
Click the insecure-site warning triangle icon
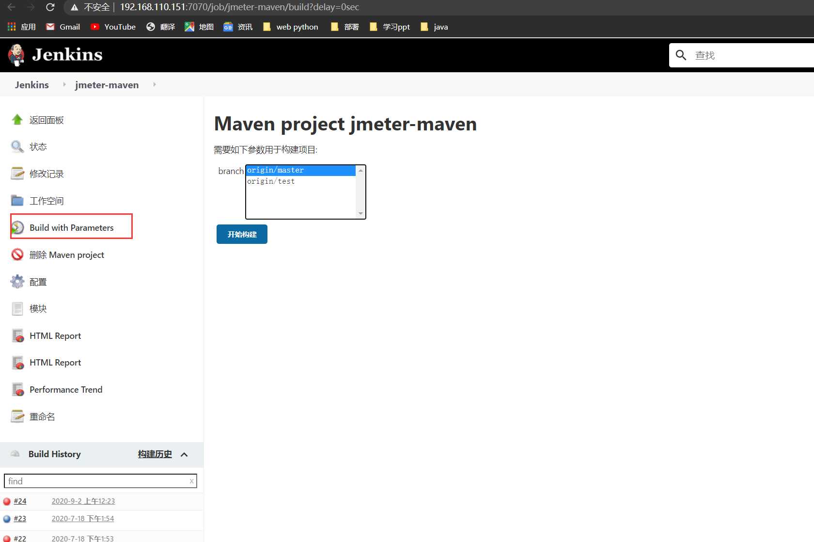pyautogui.click(x=74, y=7)
